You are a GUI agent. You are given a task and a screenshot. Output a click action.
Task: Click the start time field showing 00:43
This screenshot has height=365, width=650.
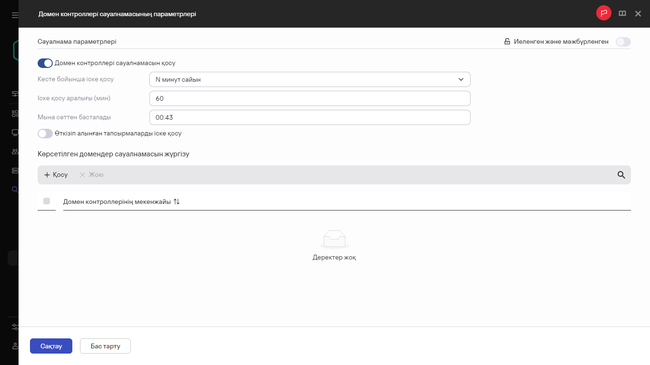click(x=310, y=117)
